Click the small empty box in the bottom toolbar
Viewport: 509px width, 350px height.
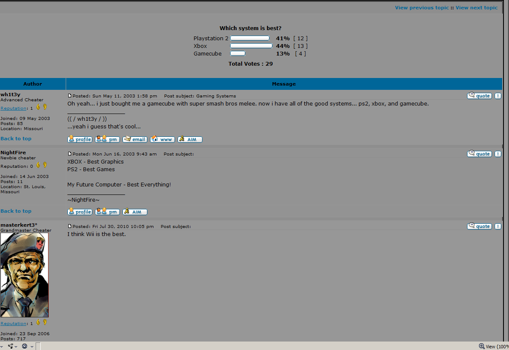point(38,346)
